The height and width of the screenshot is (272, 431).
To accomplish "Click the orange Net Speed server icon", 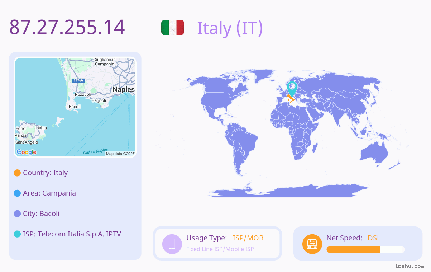I will pyautogui.click(x=312, y=244).
